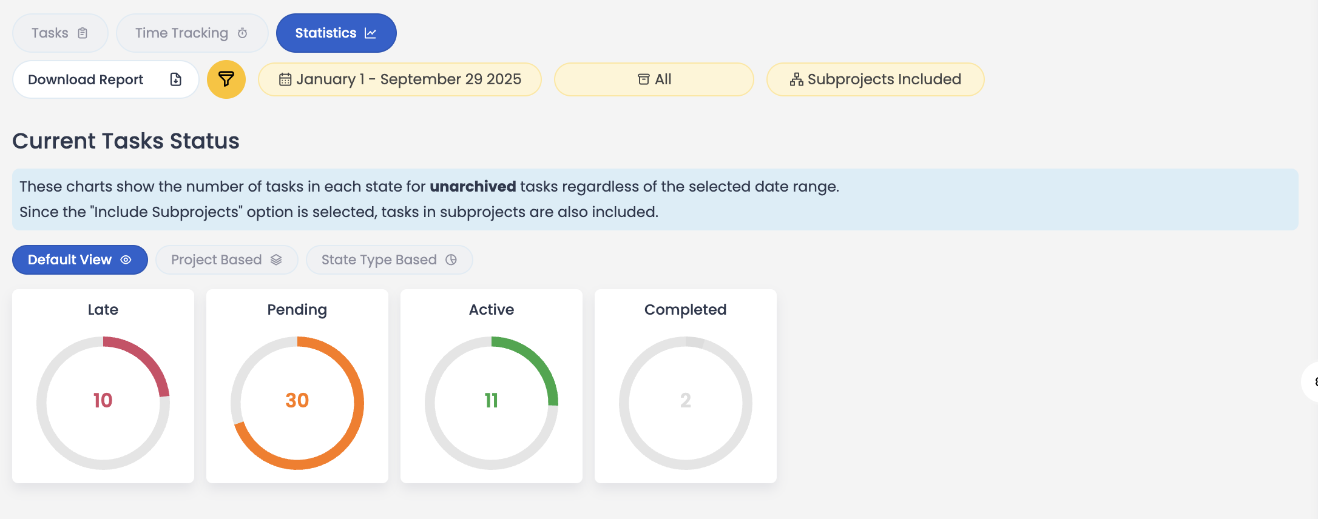Click the clipboard icon in Tasks tab
The image size is (1318, 519).
pyautogui.click(x=83, y=33)
